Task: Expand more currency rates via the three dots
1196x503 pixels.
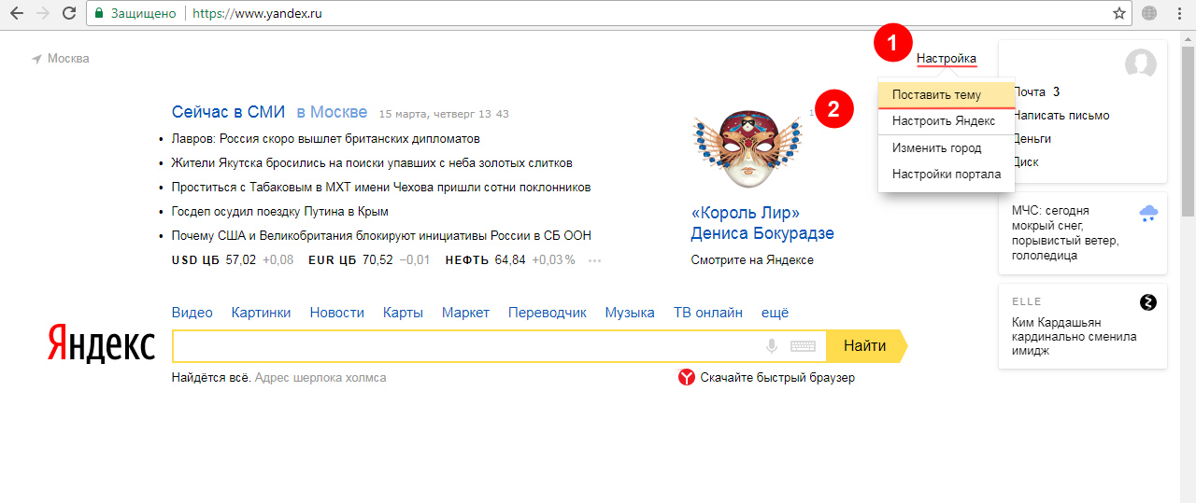Action: tap(594, 260)
